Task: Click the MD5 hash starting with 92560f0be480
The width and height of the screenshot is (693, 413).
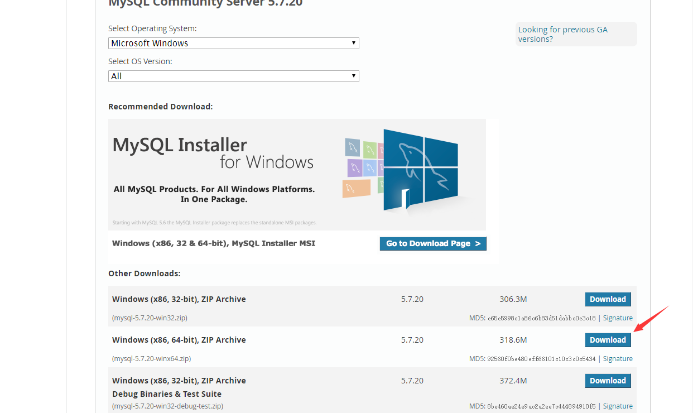Action: 541,359
